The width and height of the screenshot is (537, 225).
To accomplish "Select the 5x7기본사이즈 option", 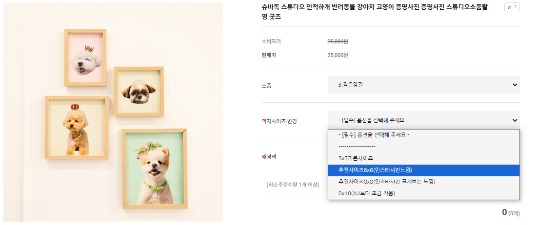I will click(356, 158).
